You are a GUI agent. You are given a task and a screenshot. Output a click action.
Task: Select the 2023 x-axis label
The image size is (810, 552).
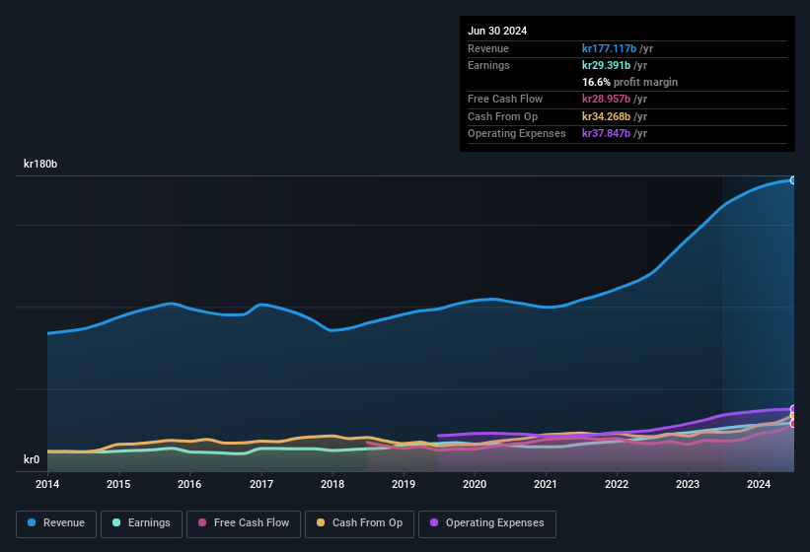point(688,484)
